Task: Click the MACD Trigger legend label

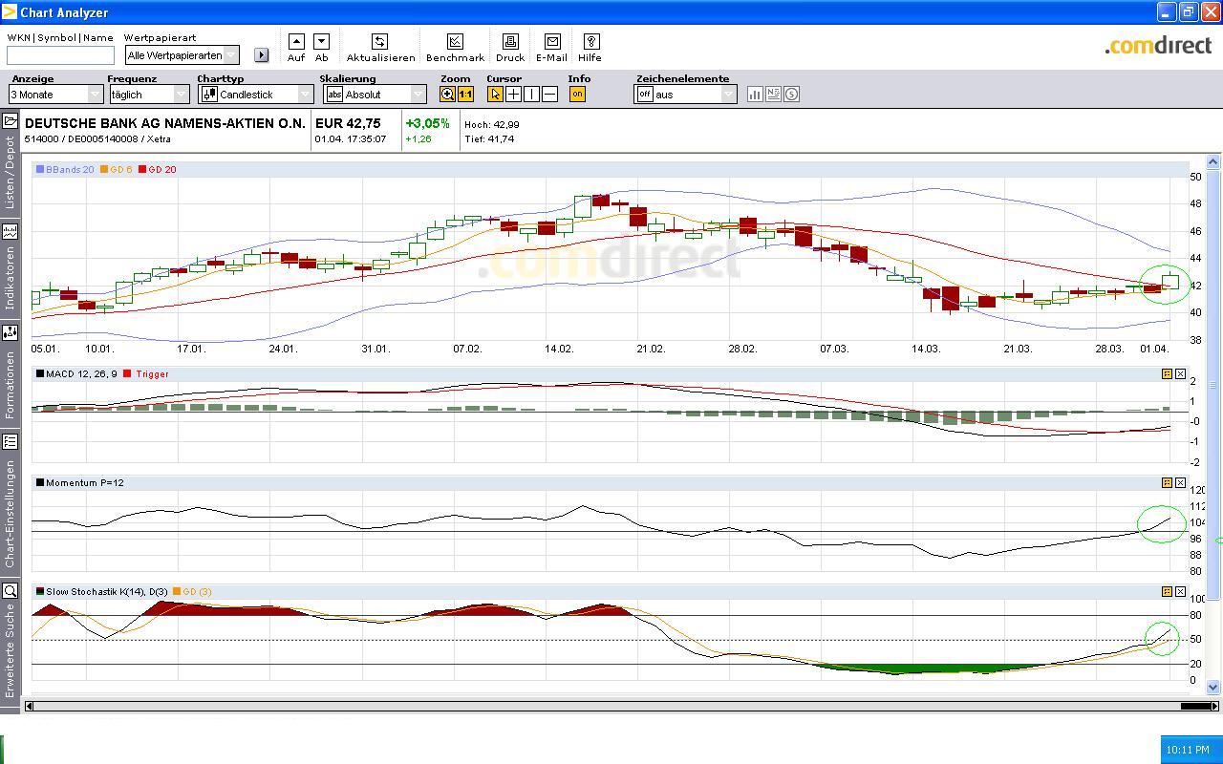Action: pos(152,373)
